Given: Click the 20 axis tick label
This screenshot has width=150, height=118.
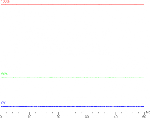Looking at the screenshot, I should 58,117.
